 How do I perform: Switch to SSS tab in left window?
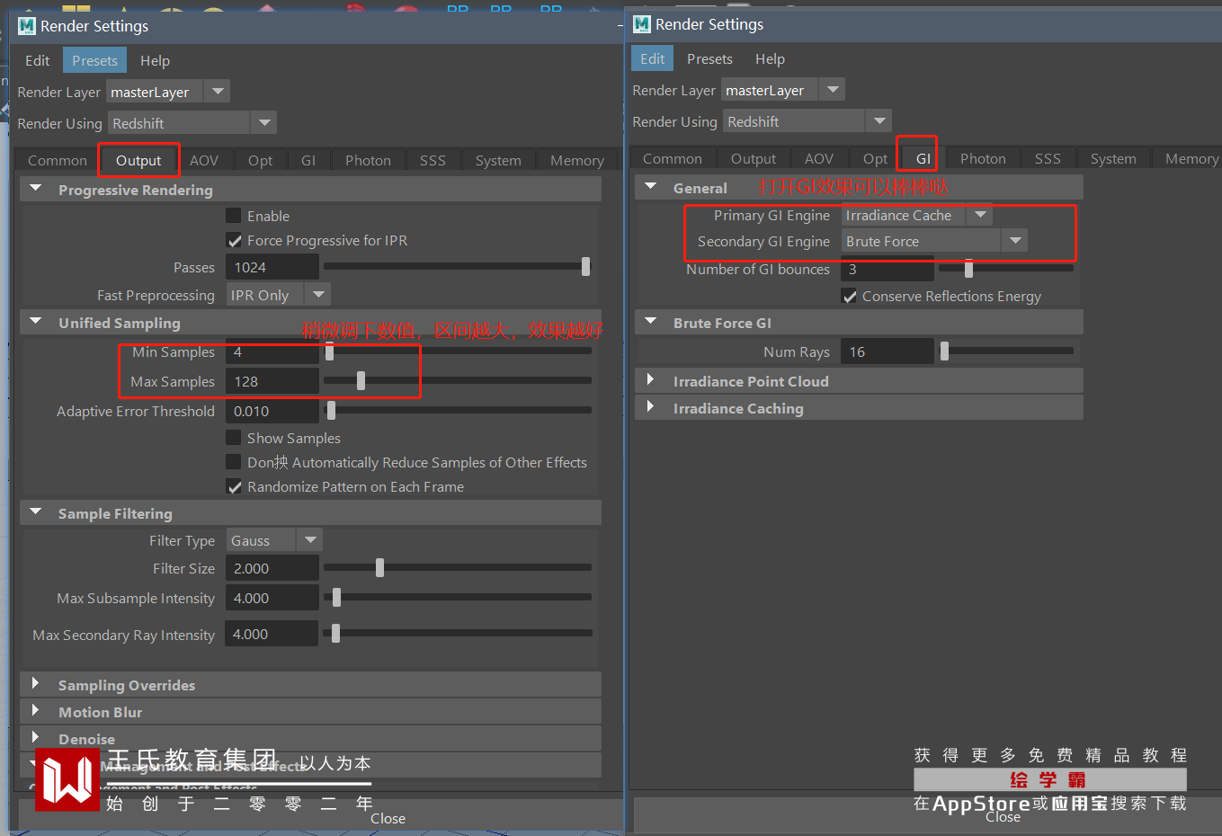click(433, 160)
